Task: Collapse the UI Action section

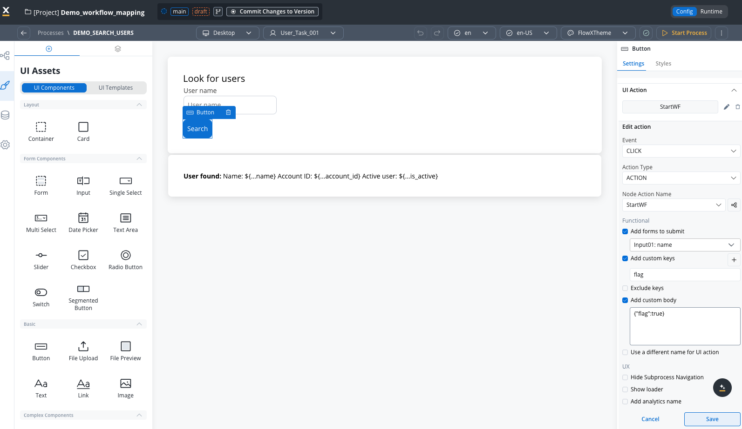Action: 734,90
